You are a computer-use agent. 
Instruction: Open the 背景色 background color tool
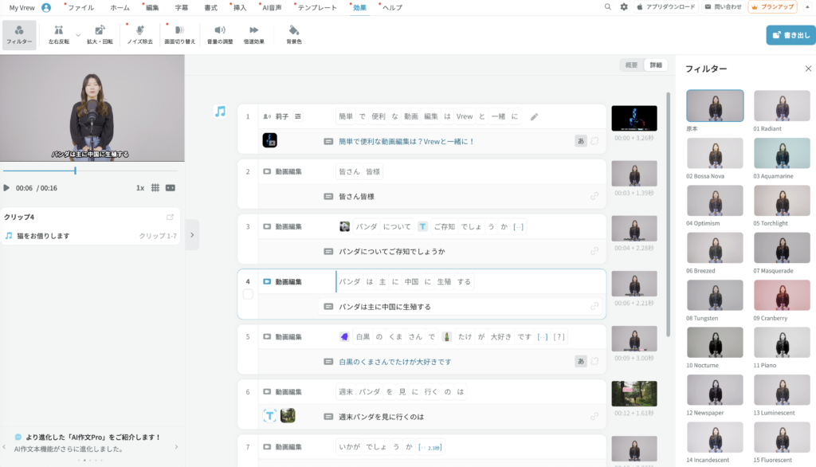click(294, 34)
